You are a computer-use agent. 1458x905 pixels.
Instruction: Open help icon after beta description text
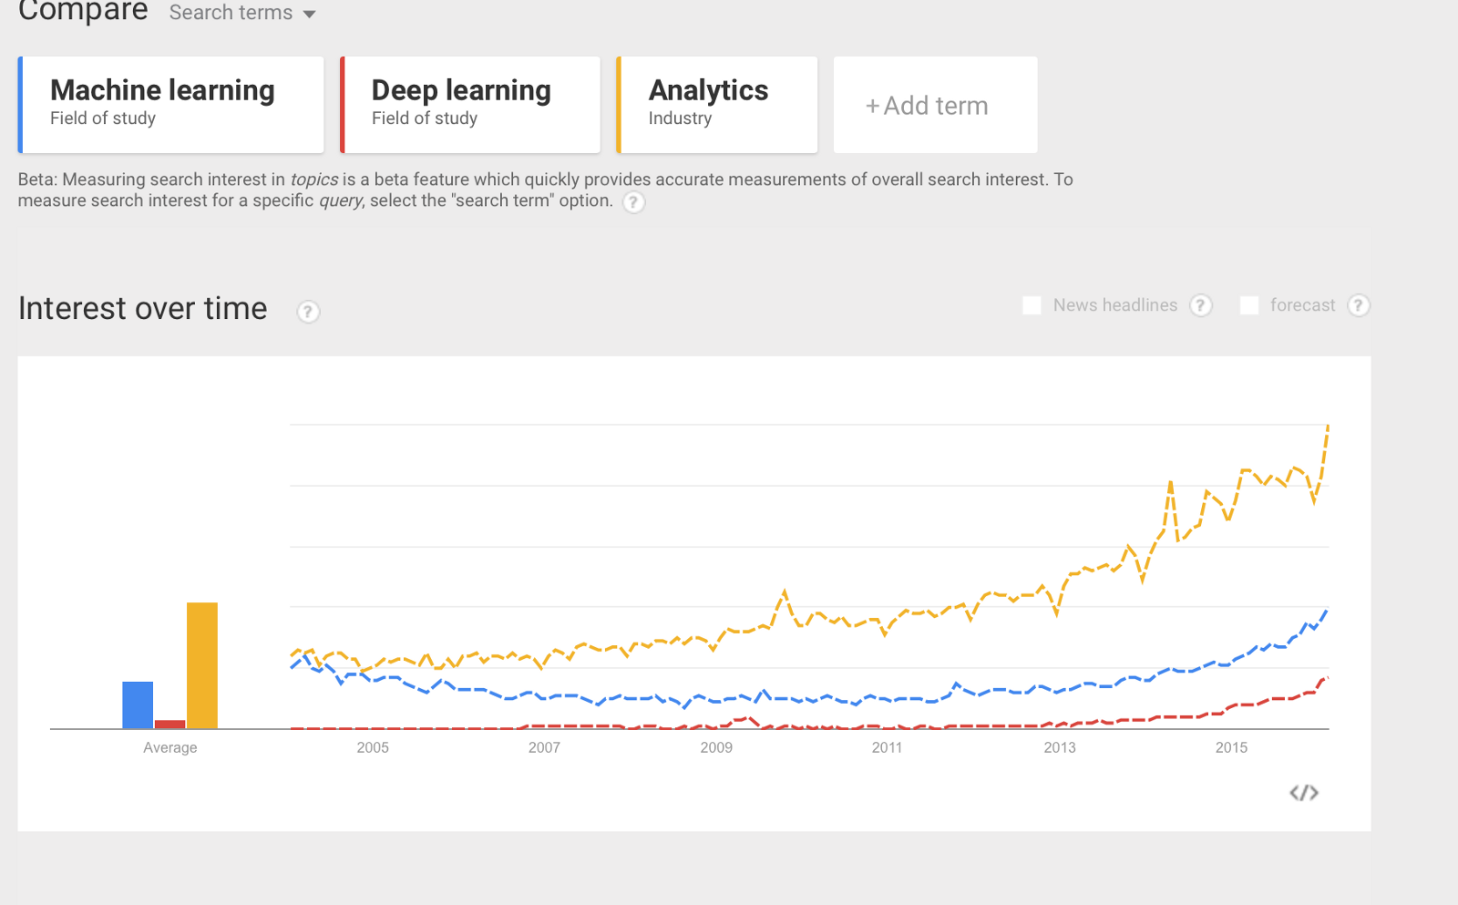point(633,202)
